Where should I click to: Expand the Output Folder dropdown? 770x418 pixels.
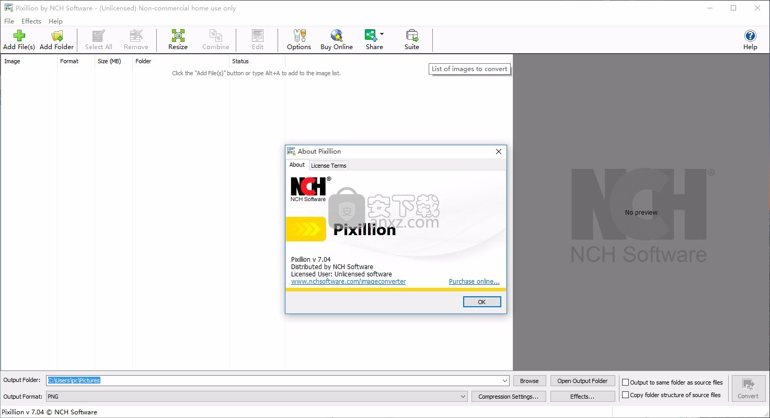[504, 381]
